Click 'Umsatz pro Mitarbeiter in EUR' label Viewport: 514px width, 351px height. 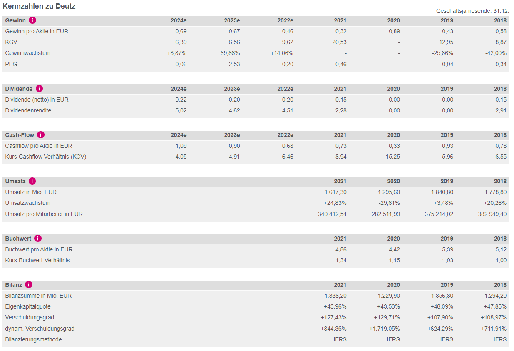pos(44,214)
